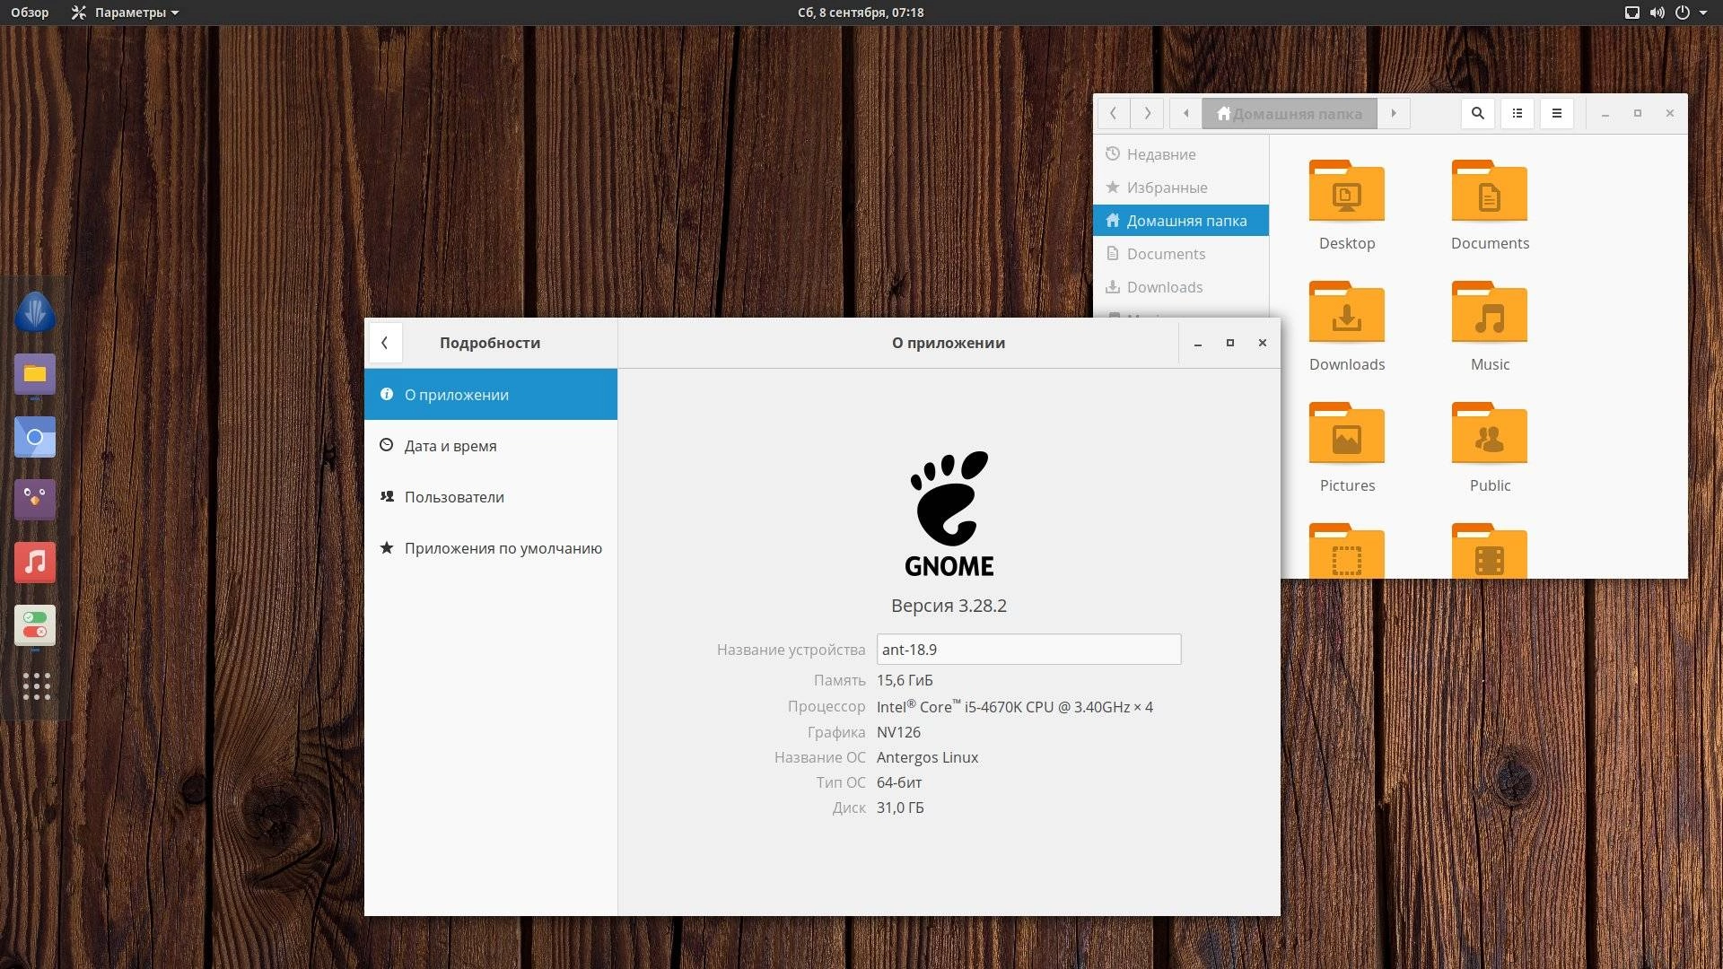The image size is (1723, 969).
Task: Click the NV126 graphics value
Action: pos(898,732)
